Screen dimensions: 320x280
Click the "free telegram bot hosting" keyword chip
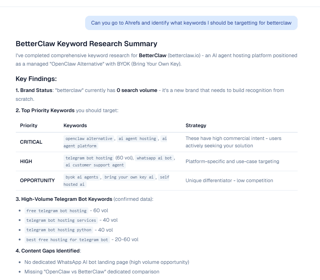click(x=57, y=211)
